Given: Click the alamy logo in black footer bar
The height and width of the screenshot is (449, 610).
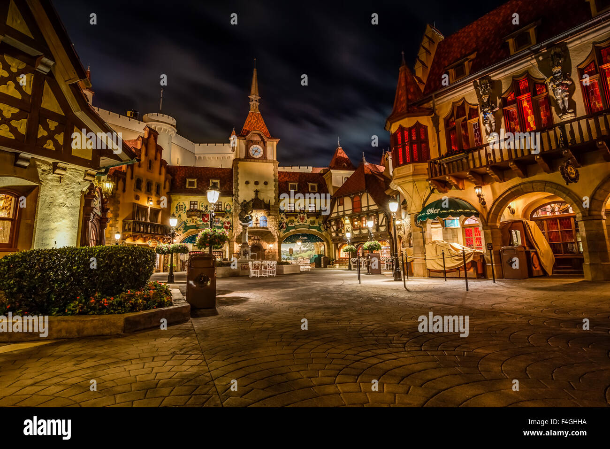Looking at the screenshot, I should 47,427.
